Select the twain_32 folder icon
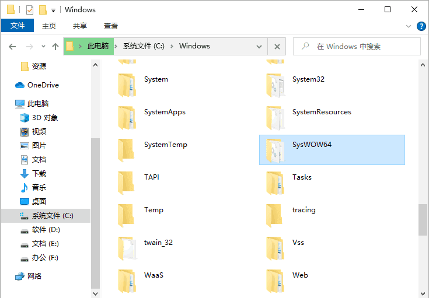Viewport: 429px width, 298px height. 127,248
